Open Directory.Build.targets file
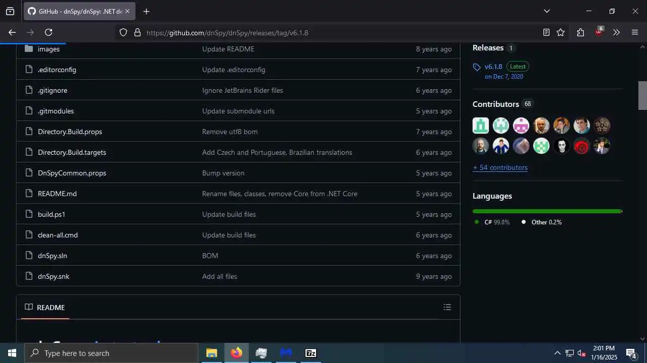Screen dimensions: 647x363 pyautogui.click(x=72, y=152)
